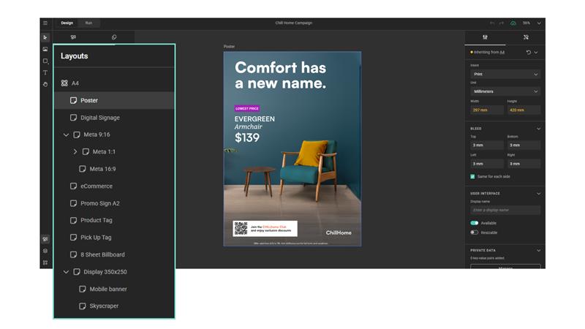Click the highlighted layouts sidebar button
The height and width of the screenshot is (329, 585).
(x=45, y=239)
